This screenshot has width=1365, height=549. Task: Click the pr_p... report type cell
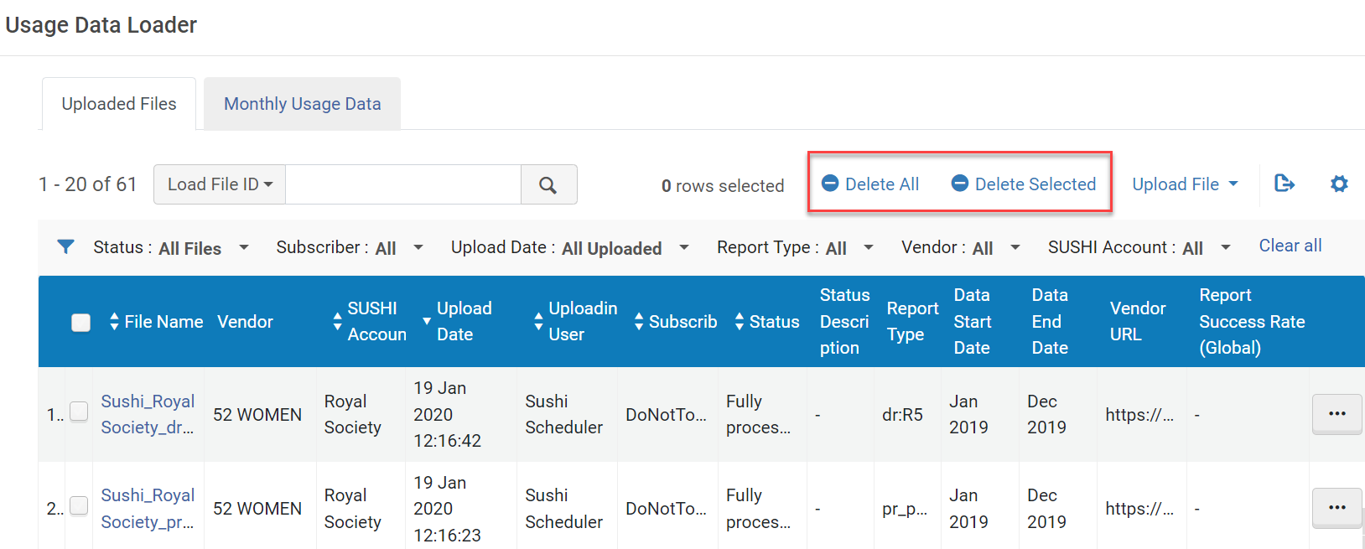(x=905, y=509)
